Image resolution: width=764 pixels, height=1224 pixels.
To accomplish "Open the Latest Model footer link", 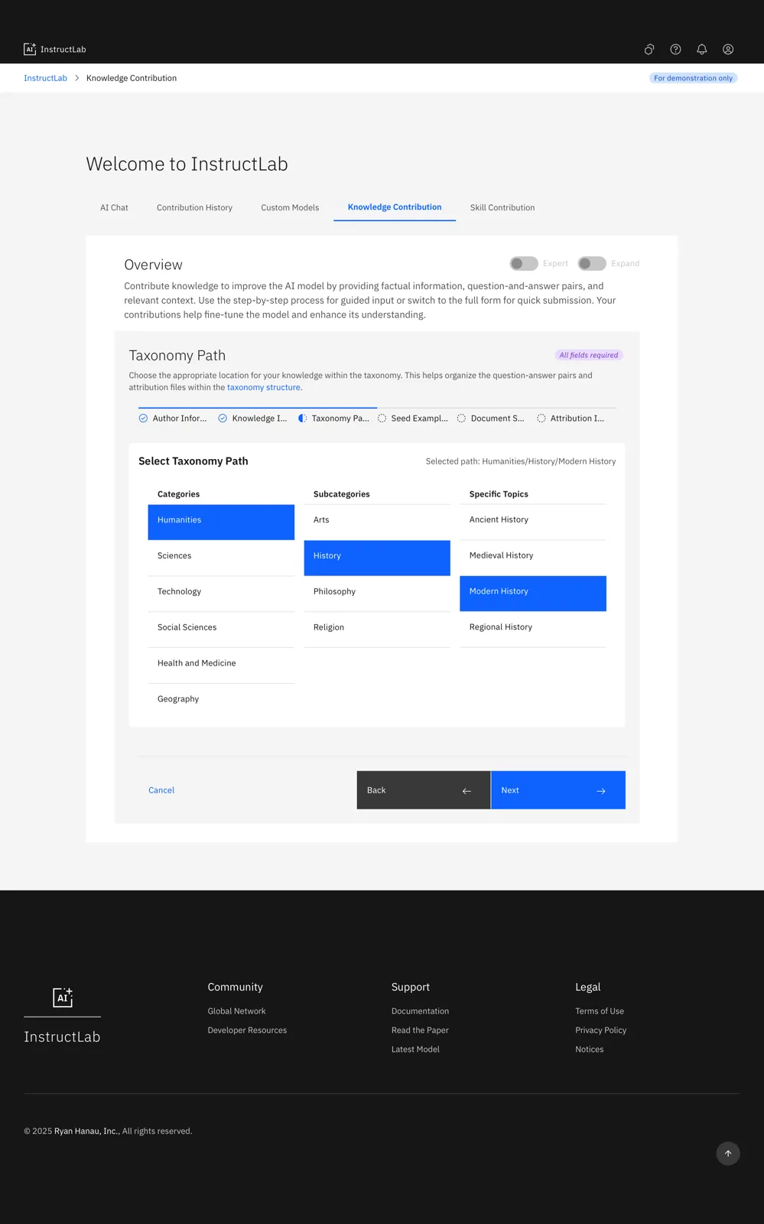I will pyautogui.click(x=415, y=1050).
